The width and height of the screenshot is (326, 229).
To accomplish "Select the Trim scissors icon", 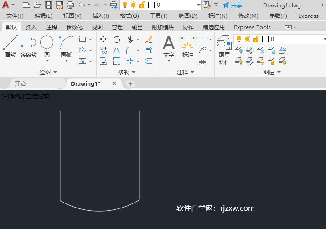I will [x=130, y=39].
